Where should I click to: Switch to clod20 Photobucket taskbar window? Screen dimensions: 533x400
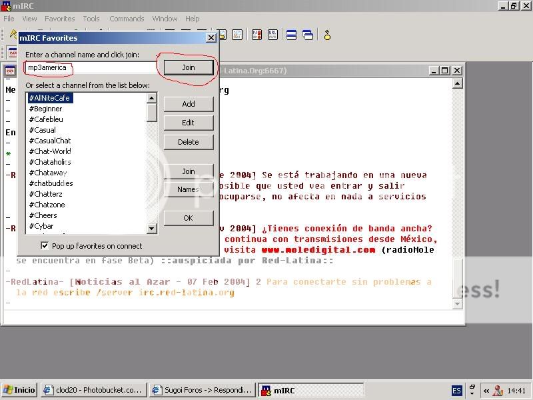(94, 390)
